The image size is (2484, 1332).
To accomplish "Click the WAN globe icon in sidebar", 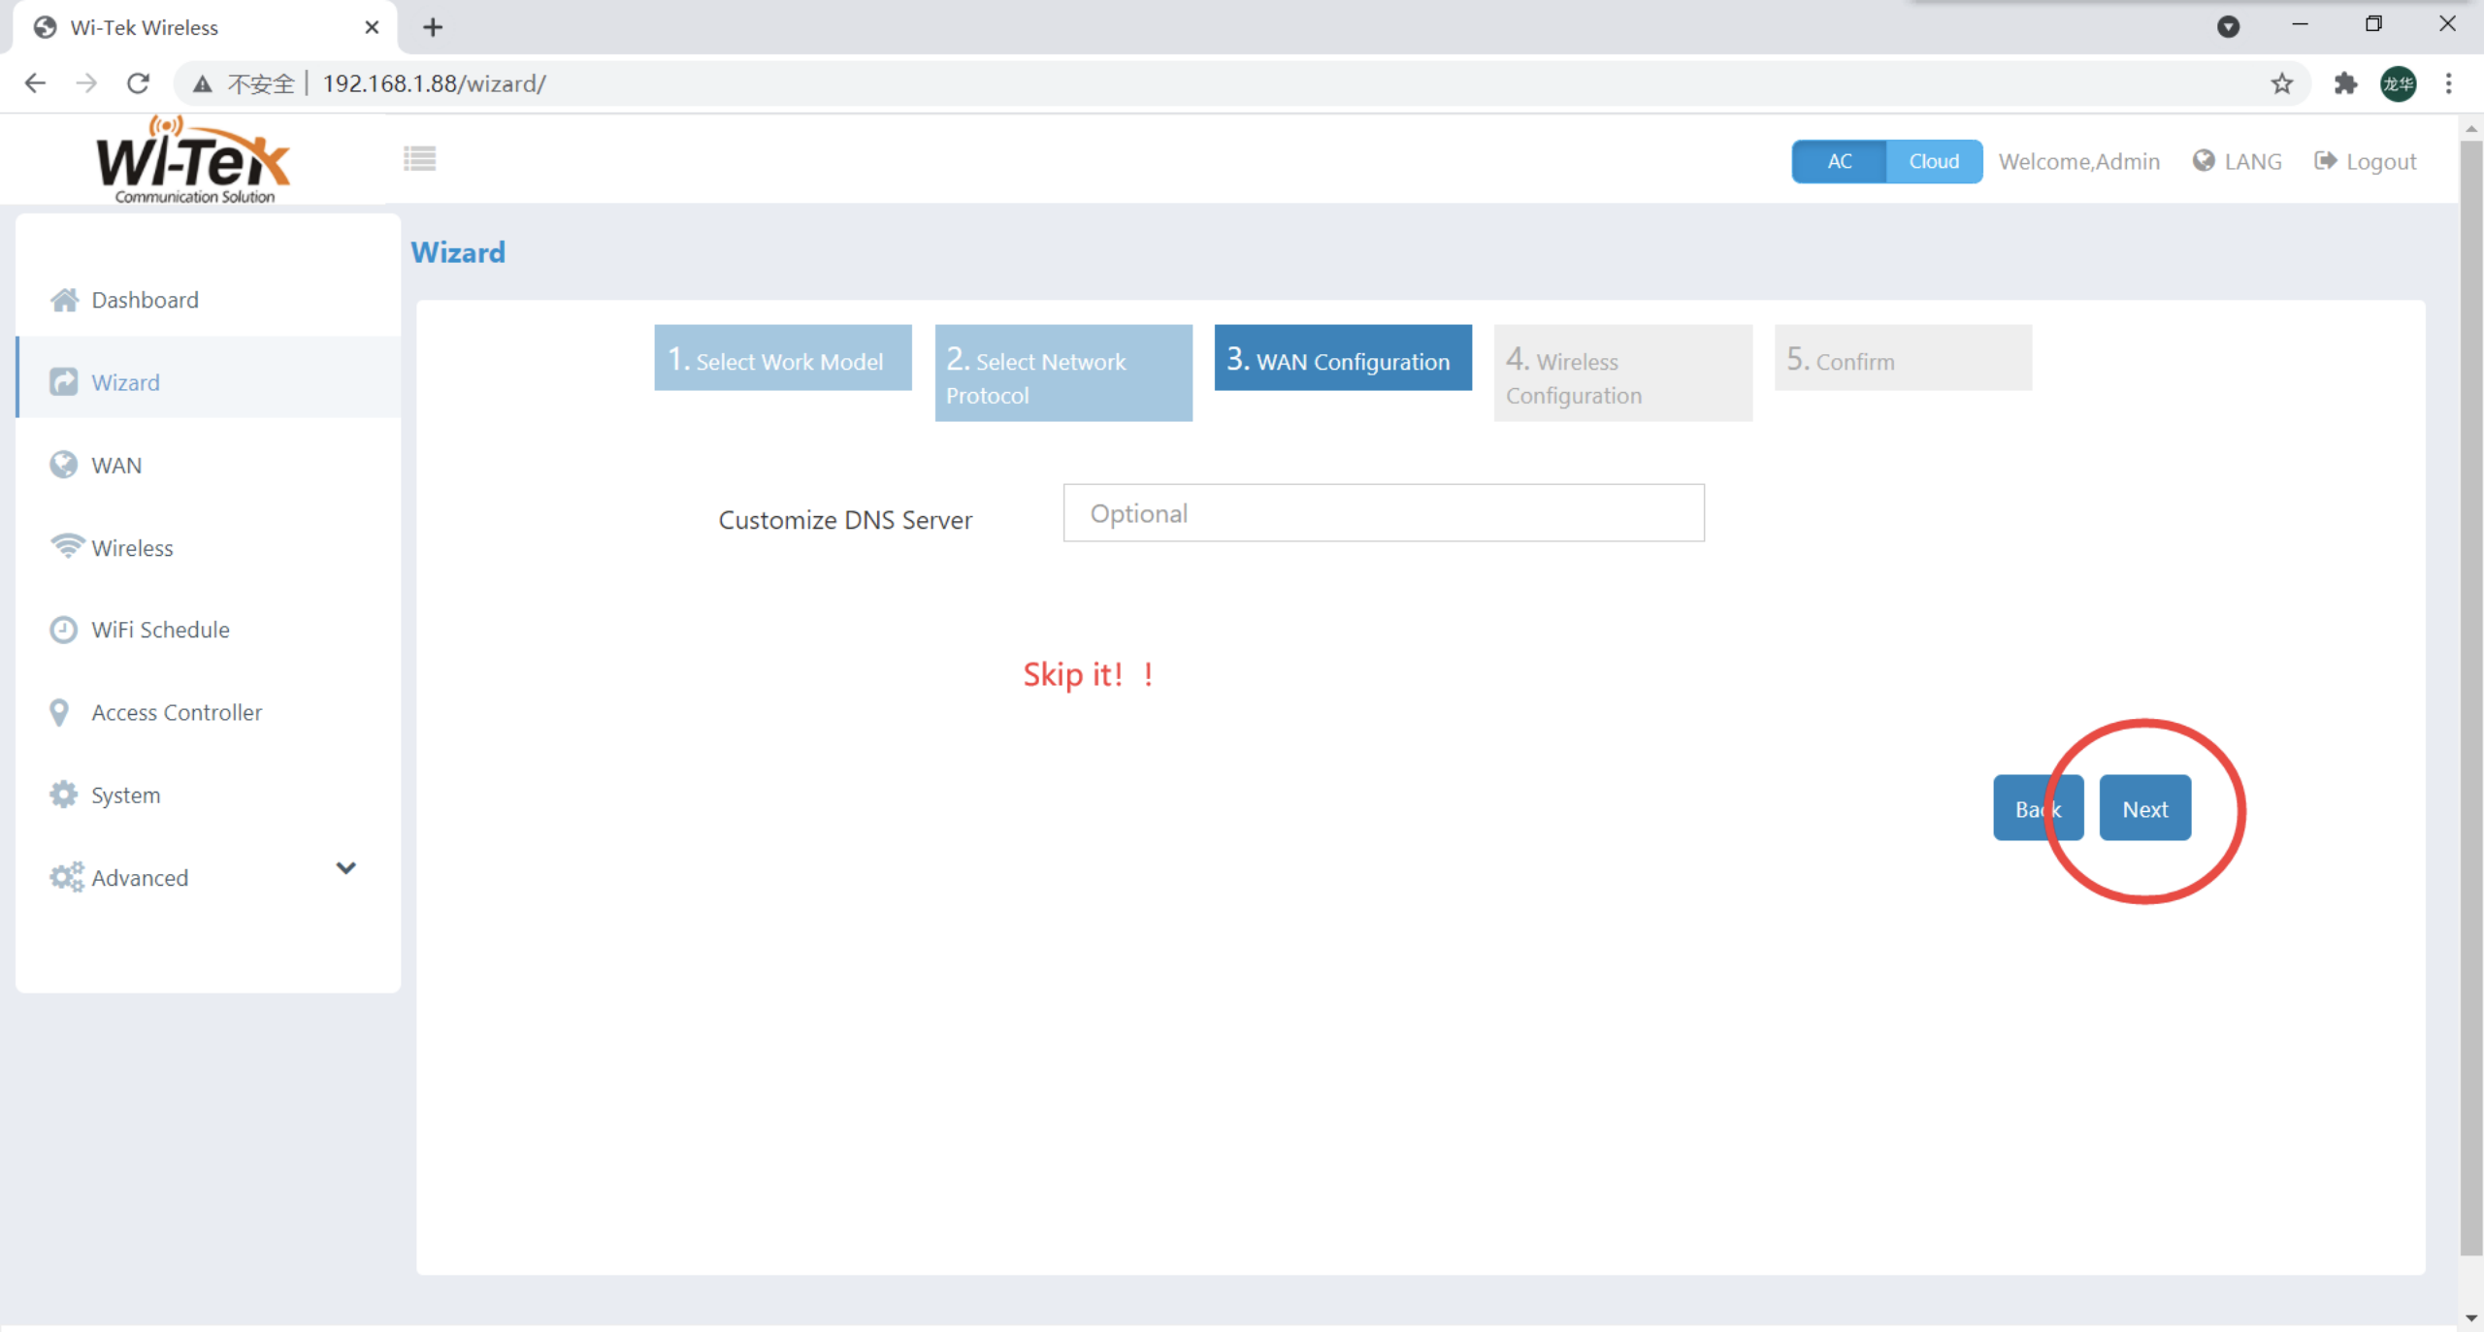I will (x=63, y=465).
